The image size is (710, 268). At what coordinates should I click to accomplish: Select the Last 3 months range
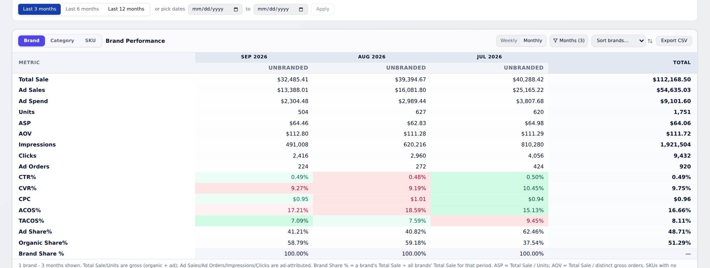point(40,9)
